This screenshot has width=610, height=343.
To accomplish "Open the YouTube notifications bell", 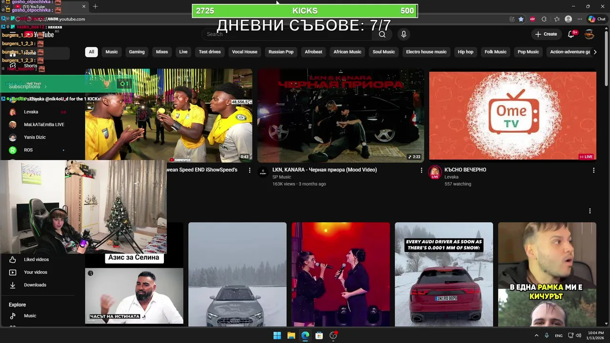I will tap(571, 34).
